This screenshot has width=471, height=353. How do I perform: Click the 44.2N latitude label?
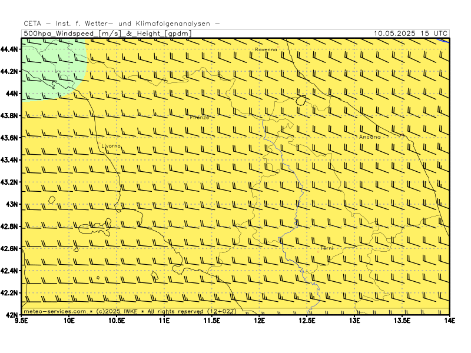(x=9, y=71)
